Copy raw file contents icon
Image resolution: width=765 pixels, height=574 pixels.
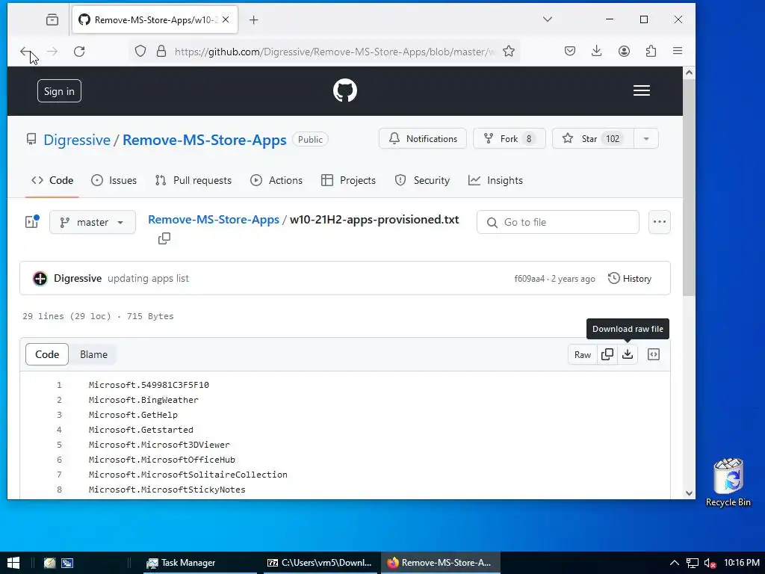pyautogui.click(x=607, y=354)
